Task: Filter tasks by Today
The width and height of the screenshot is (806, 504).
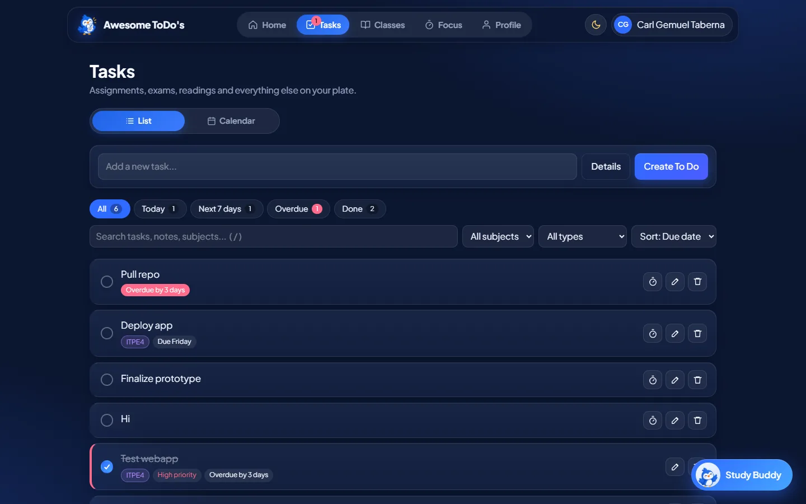Action: pyautogui.click(x=160, y=209)
